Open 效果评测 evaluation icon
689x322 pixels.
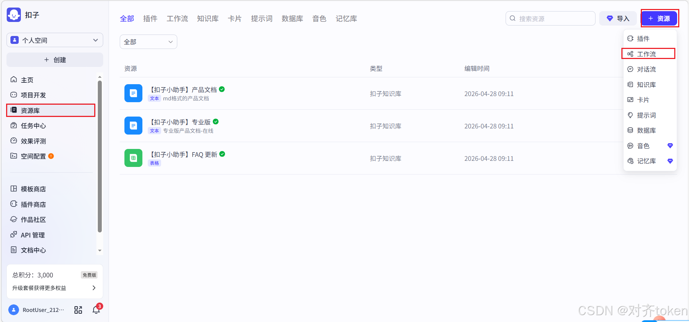[14, 141]
